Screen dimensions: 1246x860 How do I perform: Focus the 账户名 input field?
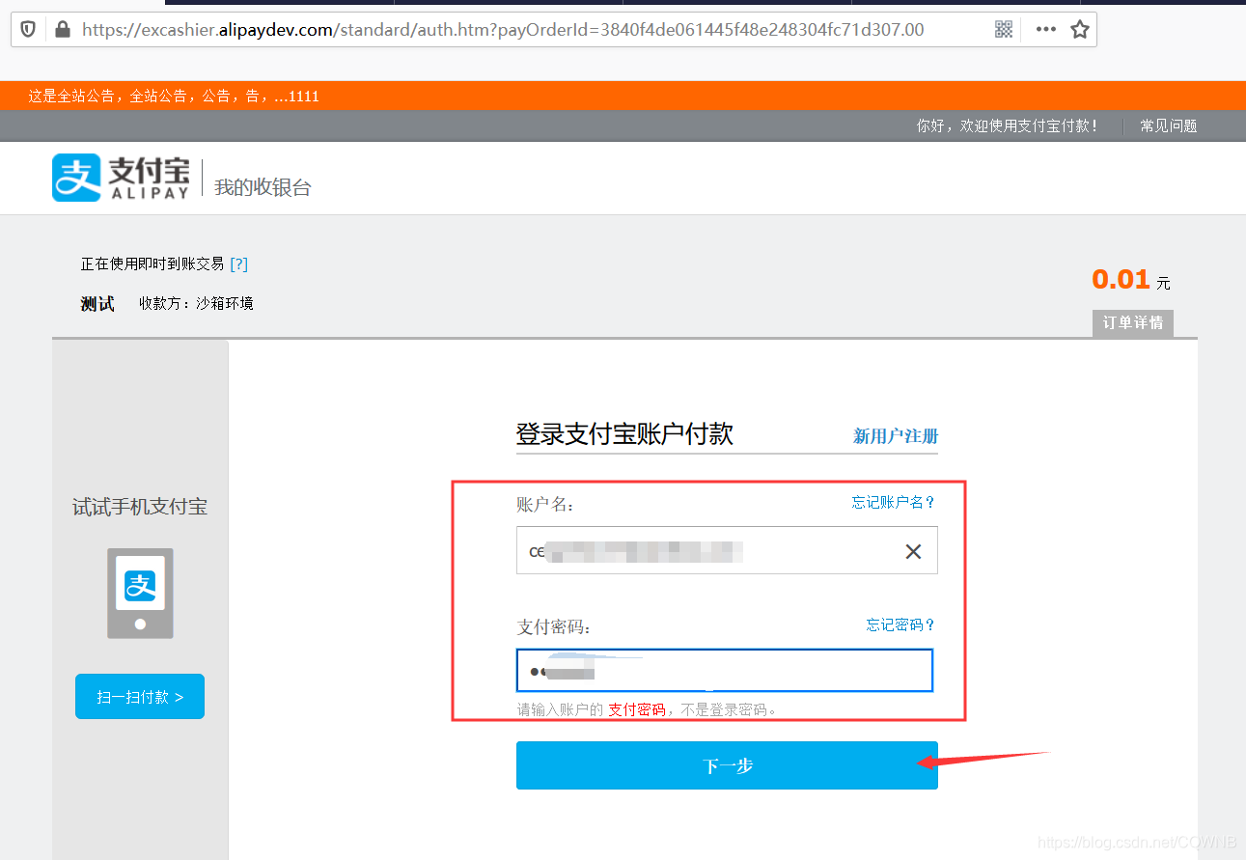coord(727,550)
